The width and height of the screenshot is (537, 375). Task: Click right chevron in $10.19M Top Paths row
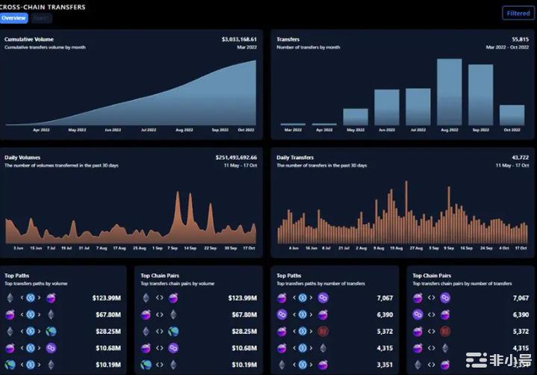[40, 365]
